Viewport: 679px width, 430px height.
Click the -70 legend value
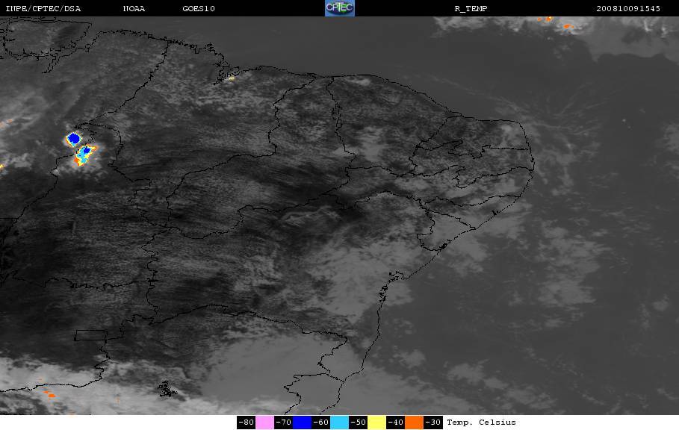pos(283,423)
